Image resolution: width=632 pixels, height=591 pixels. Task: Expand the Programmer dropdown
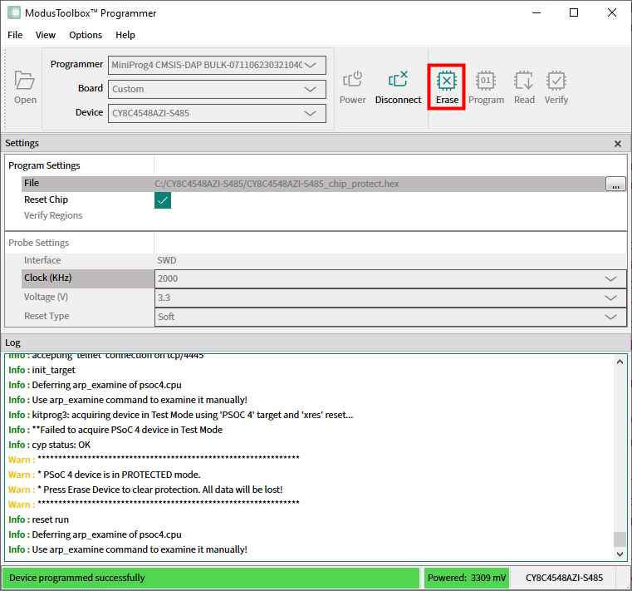(x=311, y=65)
